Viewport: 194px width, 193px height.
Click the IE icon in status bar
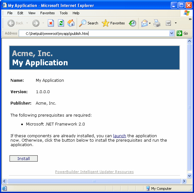tap(4, 189)
